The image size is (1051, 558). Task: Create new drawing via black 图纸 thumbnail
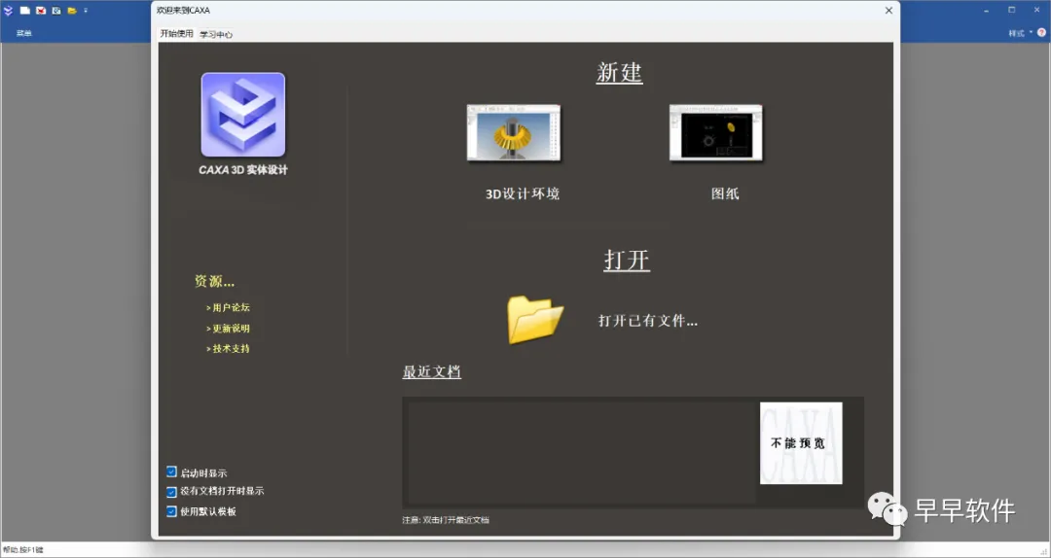click(716, 132)
